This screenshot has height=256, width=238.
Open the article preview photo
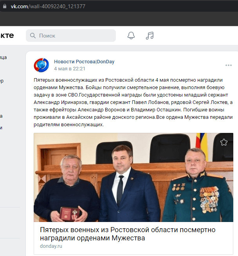[x=133, y=177]
